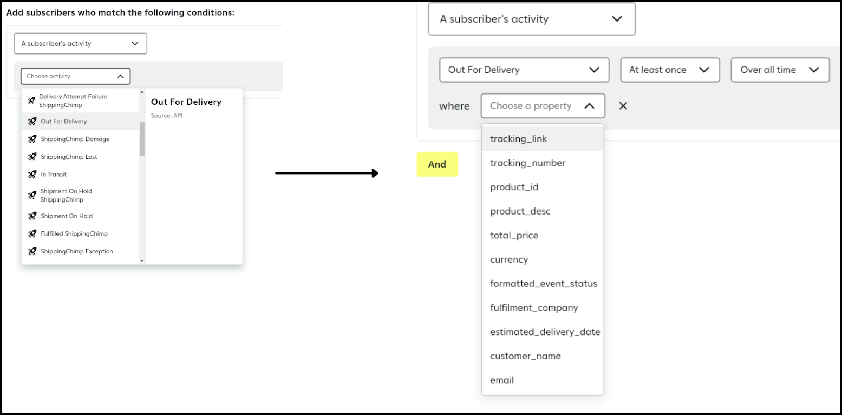Image resolution: width=842 pixels, height=415 pixels.
Task: Click rocket icon next to ShippingChimp Exception
Action: click(x=32, y=251)
